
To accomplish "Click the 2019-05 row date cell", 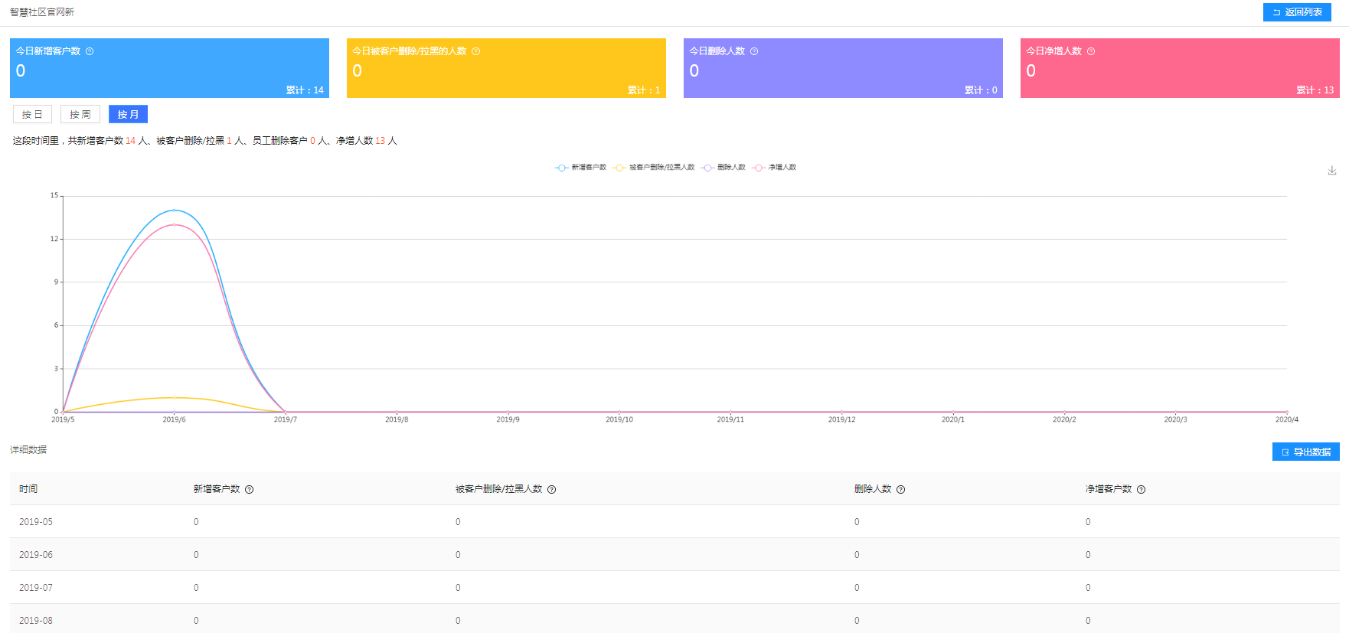I will (36, 522).
